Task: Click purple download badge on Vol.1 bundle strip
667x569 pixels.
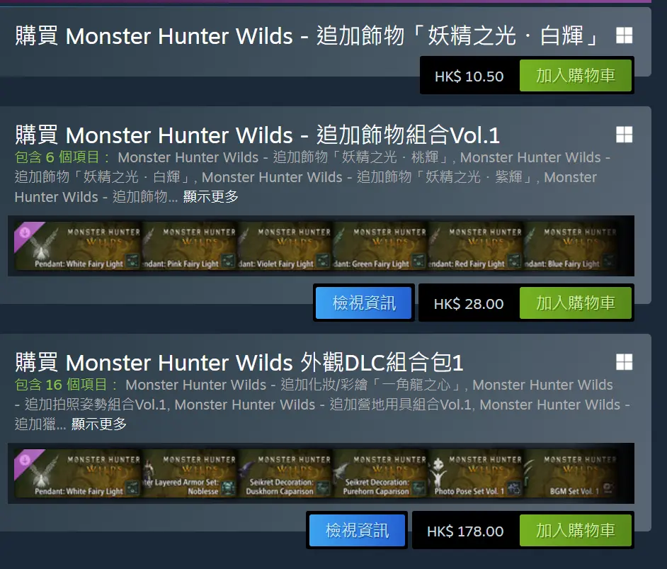Action: (25, 234)
